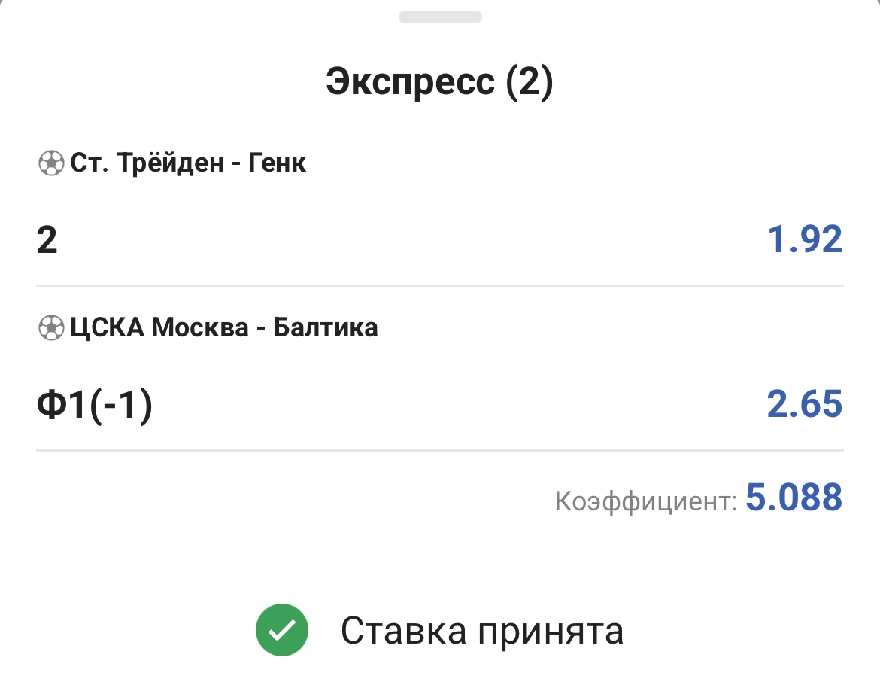Click the divider line below 2.65 row
The height and width of the screenshot is (697, 880).
(440, 450)
